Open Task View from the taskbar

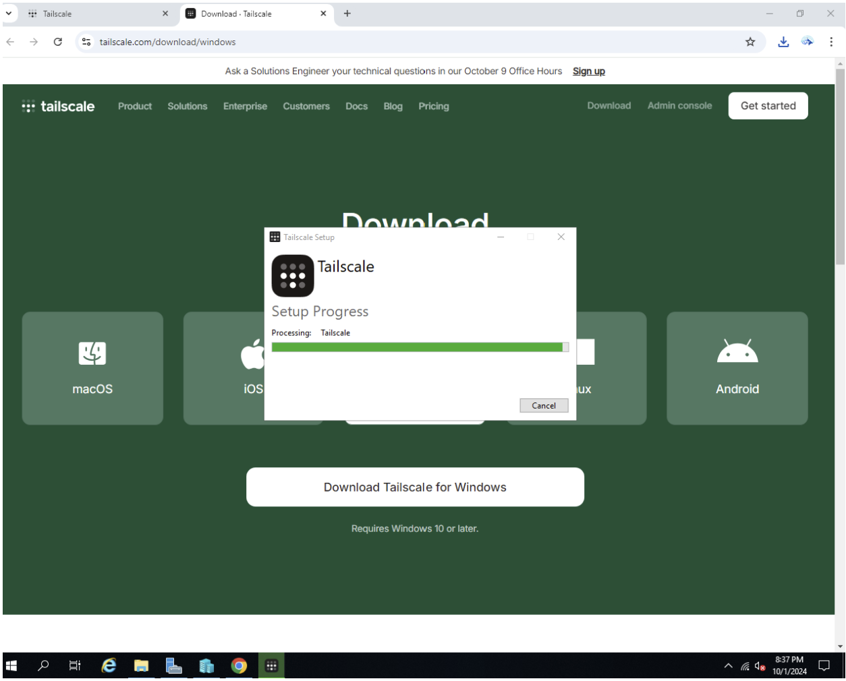75,666
